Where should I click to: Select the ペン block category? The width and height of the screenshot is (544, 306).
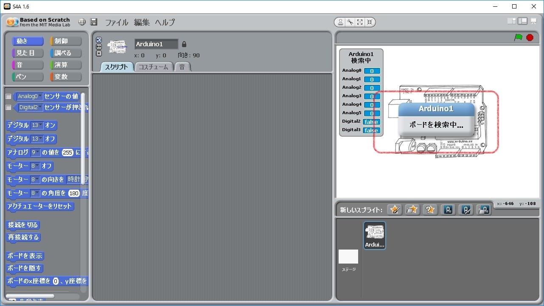tap(28, 77)
